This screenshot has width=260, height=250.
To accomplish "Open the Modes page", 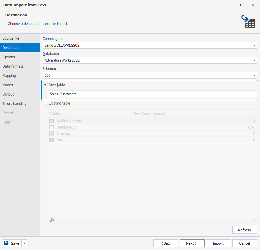I will tap(20, 85).
